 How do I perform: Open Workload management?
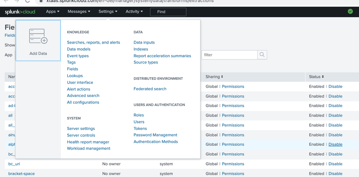pos(88,148)
